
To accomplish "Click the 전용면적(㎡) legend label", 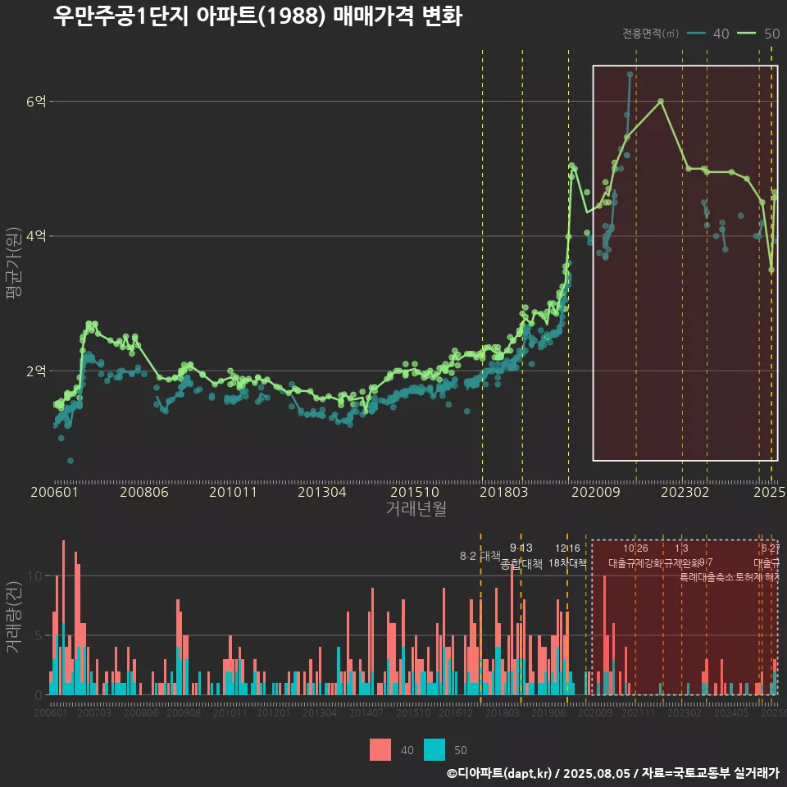I will click(x=650, y=34).
